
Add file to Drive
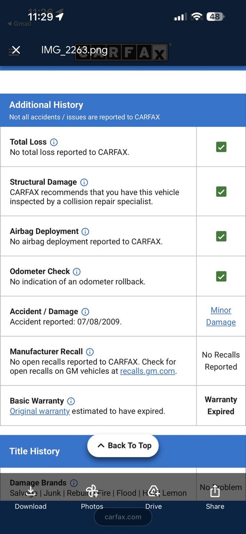154,497
